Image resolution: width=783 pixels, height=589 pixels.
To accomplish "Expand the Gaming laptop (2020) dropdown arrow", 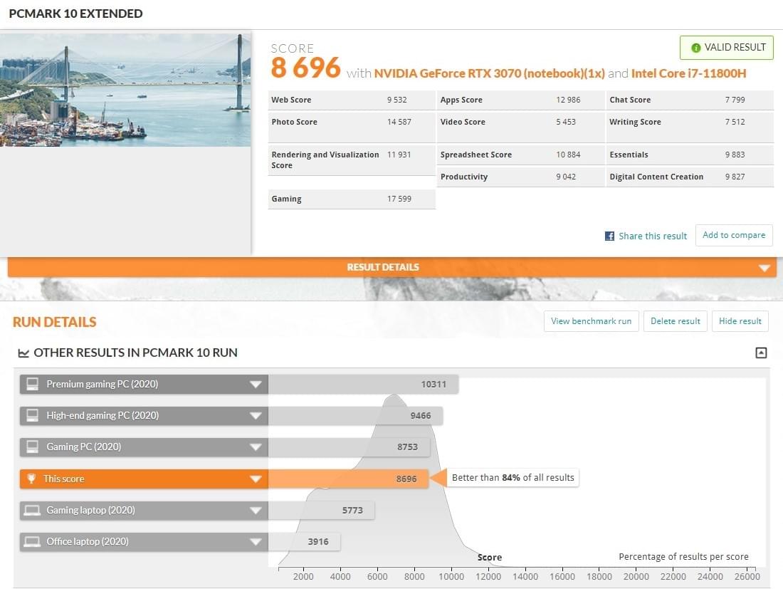I will click(x=256, y=511).
